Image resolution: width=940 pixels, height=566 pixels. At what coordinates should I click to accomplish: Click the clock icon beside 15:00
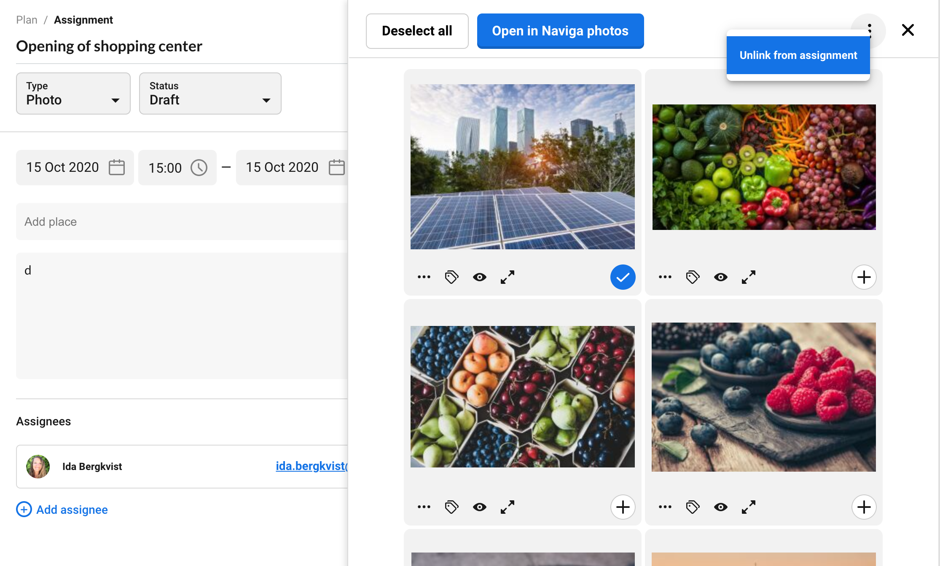(x=199, y=168)
